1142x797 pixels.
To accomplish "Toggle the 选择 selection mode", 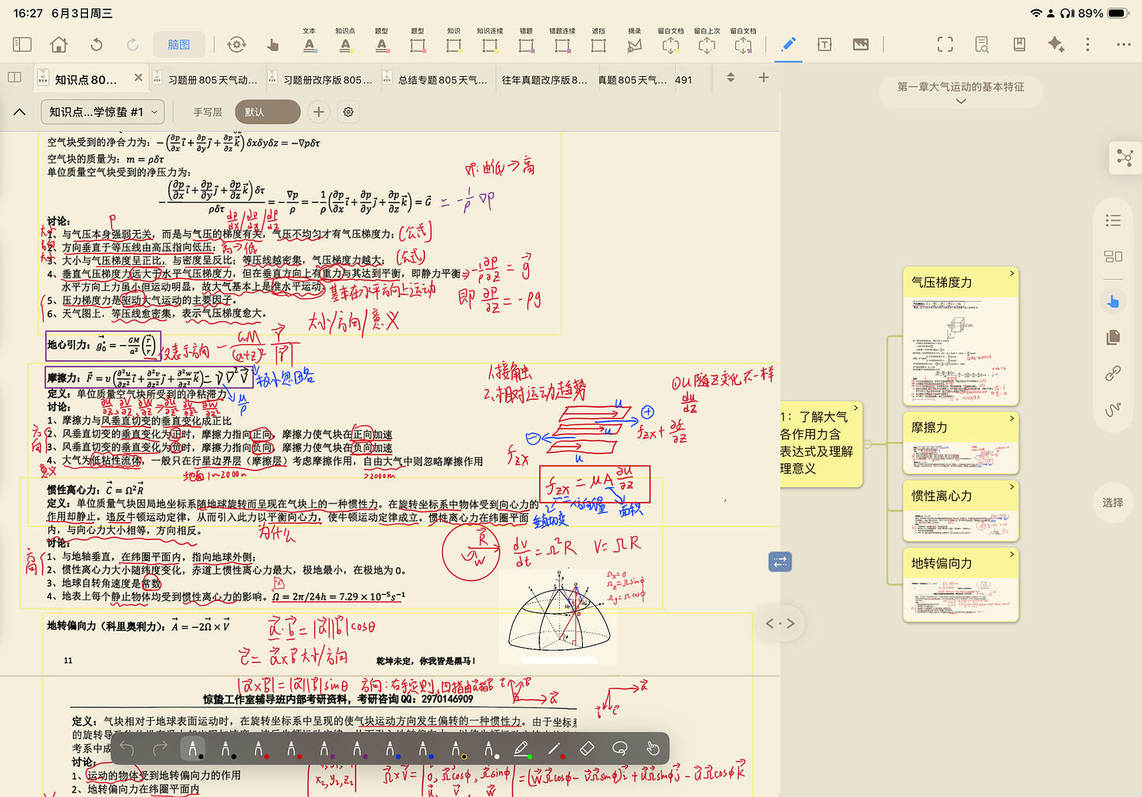I will (x=1113, y=502).
